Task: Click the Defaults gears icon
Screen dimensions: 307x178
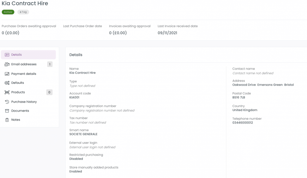Action: click(x=7, y=83)
